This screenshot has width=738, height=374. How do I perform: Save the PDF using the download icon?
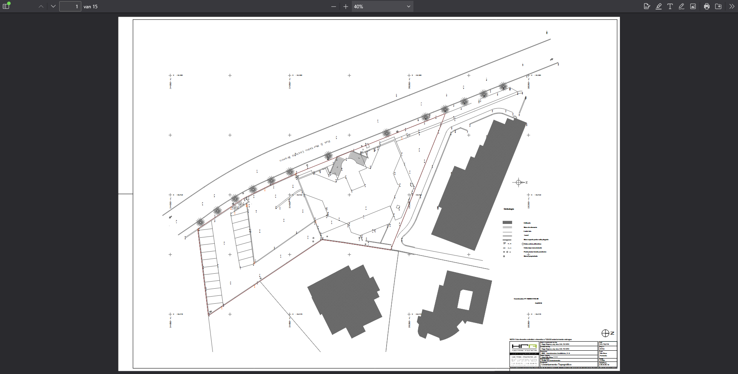718,6
